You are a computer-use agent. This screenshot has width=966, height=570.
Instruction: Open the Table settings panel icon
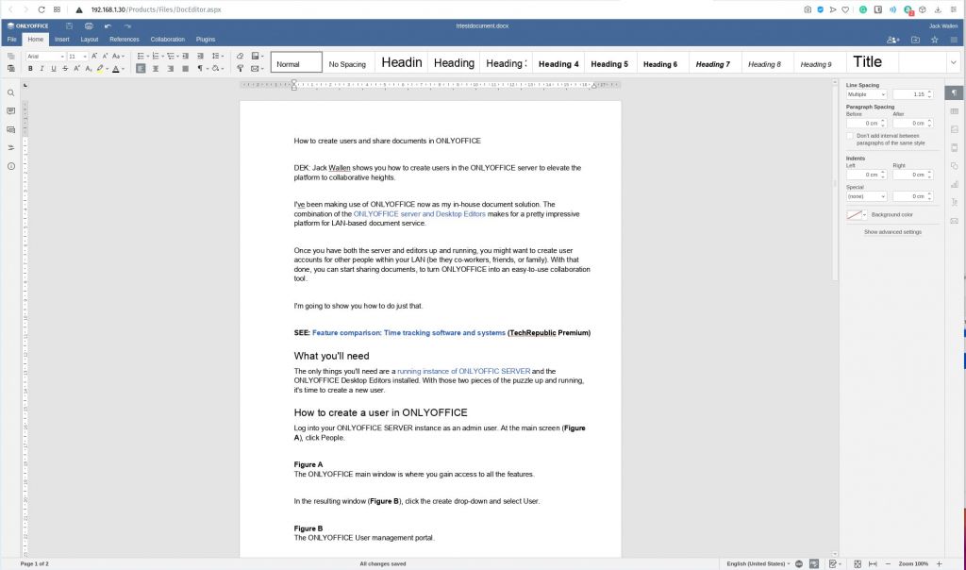(956, 110)
